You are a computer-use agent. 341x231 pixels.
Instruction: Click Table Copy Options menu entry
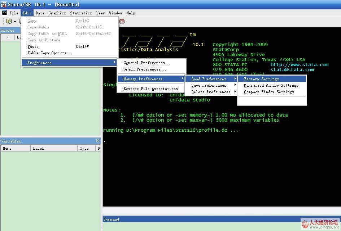tap(50, 53)
